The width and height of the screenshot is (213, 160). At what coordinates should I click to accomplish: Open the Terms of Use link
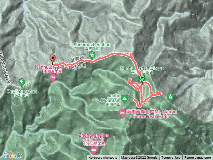pos(171,158)
